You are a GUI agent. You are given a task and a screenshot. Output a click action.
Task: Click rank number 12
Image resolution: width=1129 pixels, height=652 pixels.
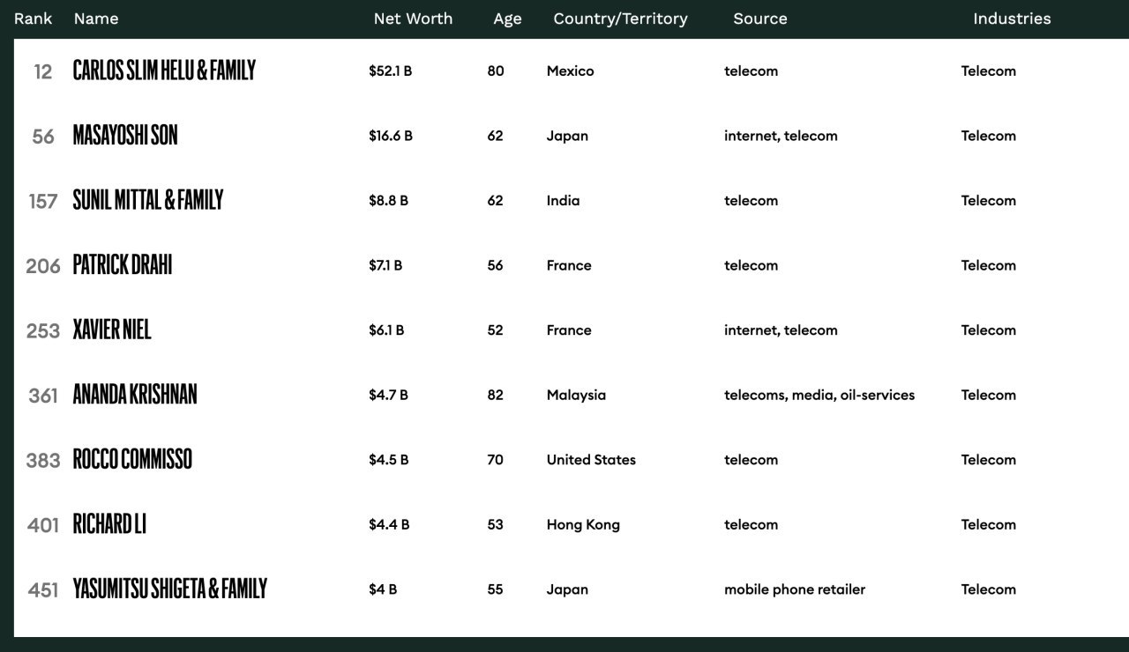pyautogui.click(x=43, y=71)
